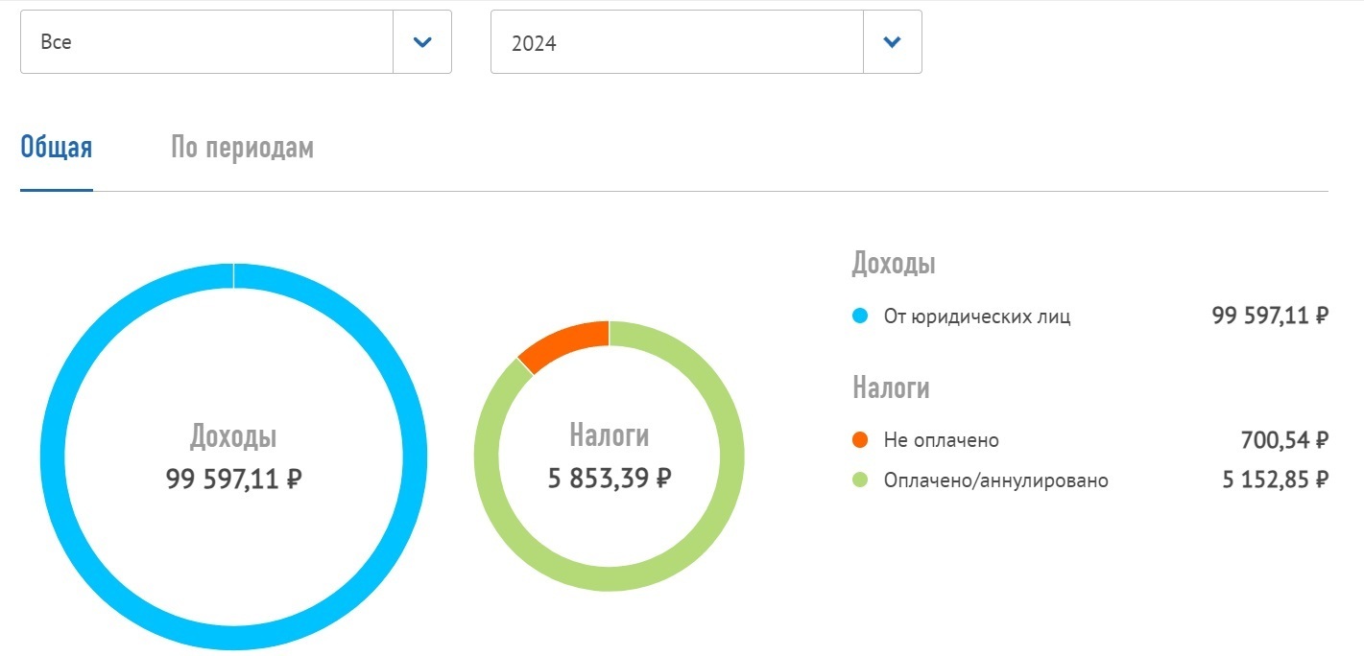This screenshot has width=1364, height=656.
Task: Click the blue income donut ring
Action: (58, 456)
